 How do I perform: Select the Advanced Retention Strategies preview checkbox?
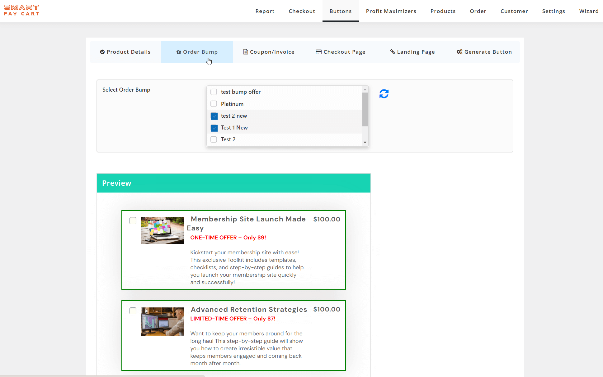(x=133, y=311)
